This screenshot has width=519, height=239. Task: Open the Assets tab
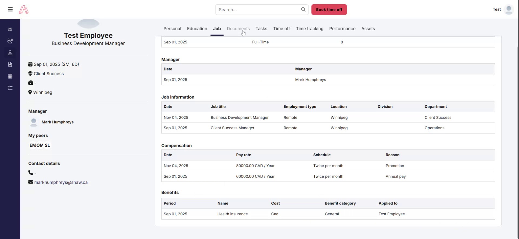368,29
